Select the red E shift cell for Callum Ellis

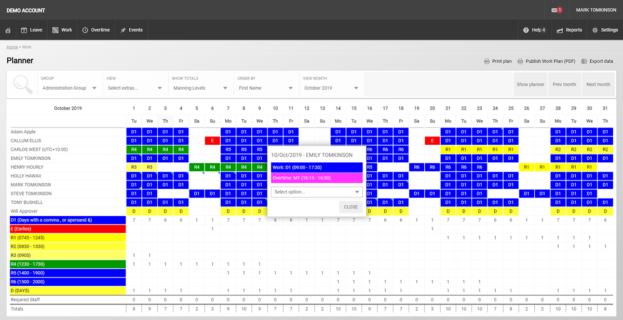click(212, 141)
